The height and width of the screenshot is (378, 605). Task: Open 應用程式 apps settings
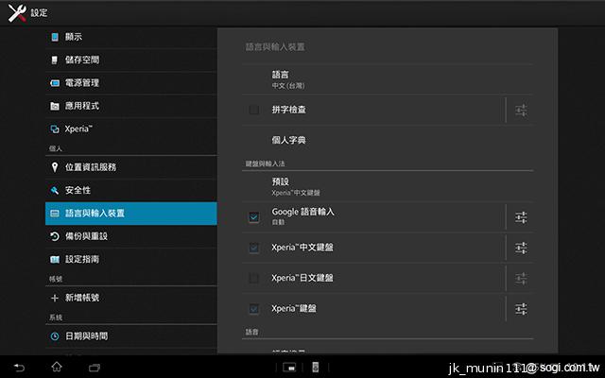(131, 106)
